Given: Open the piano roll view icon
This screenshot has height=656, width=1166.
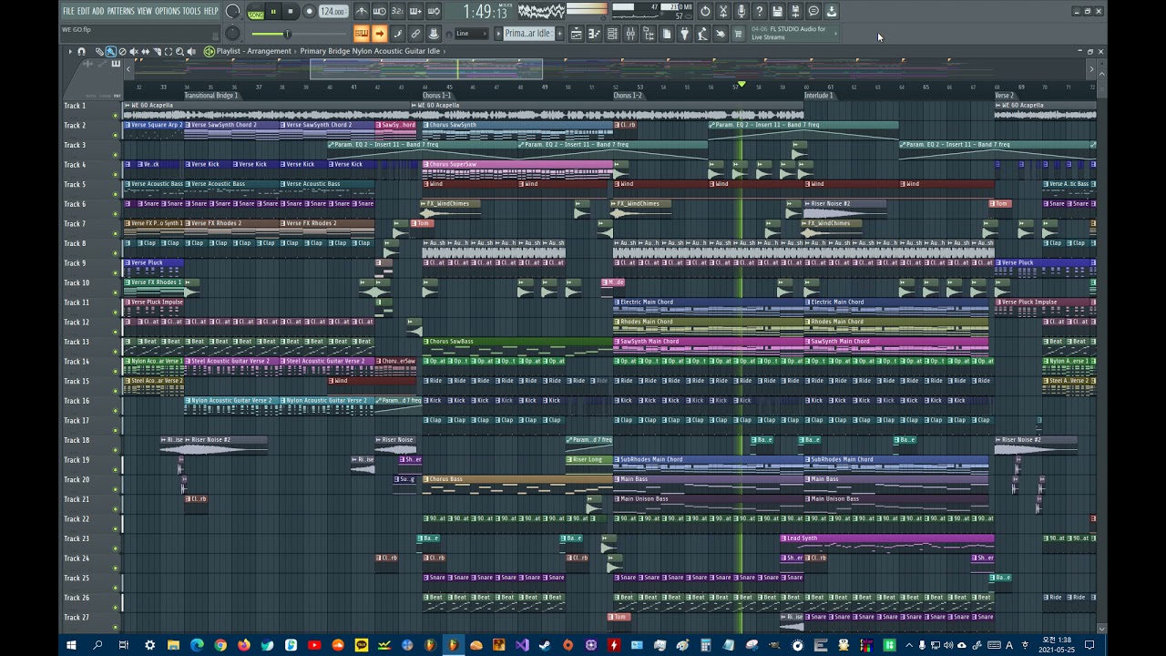Looking at the screenshot, I should click(594, 34).
